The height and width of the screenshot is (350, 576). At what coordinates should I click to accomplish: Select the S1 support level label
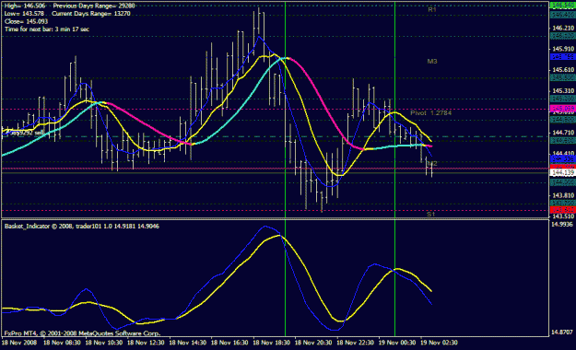coord(431,214)
